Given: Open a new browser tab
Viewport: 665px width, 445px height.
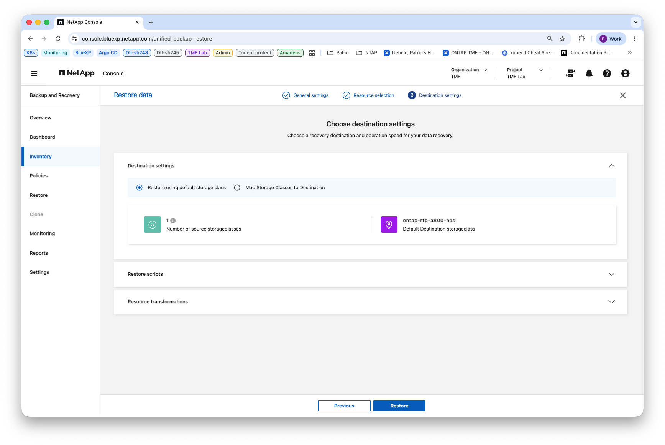Looking at the screenshot, I should pyautogui.click(x=151, y=22).
